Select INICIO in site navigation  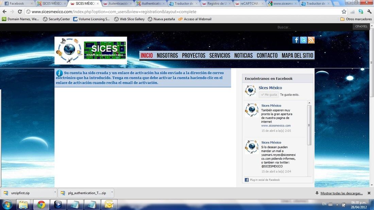[147, 55]
